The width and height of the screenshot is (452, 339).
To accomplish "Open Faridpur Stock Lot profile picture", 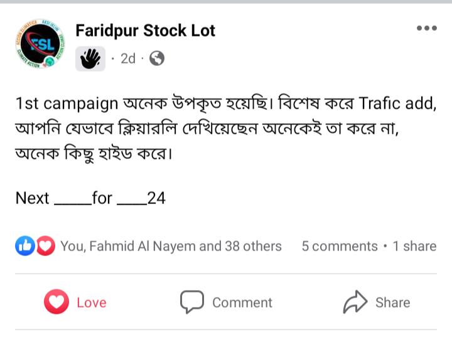I will 40,44.
